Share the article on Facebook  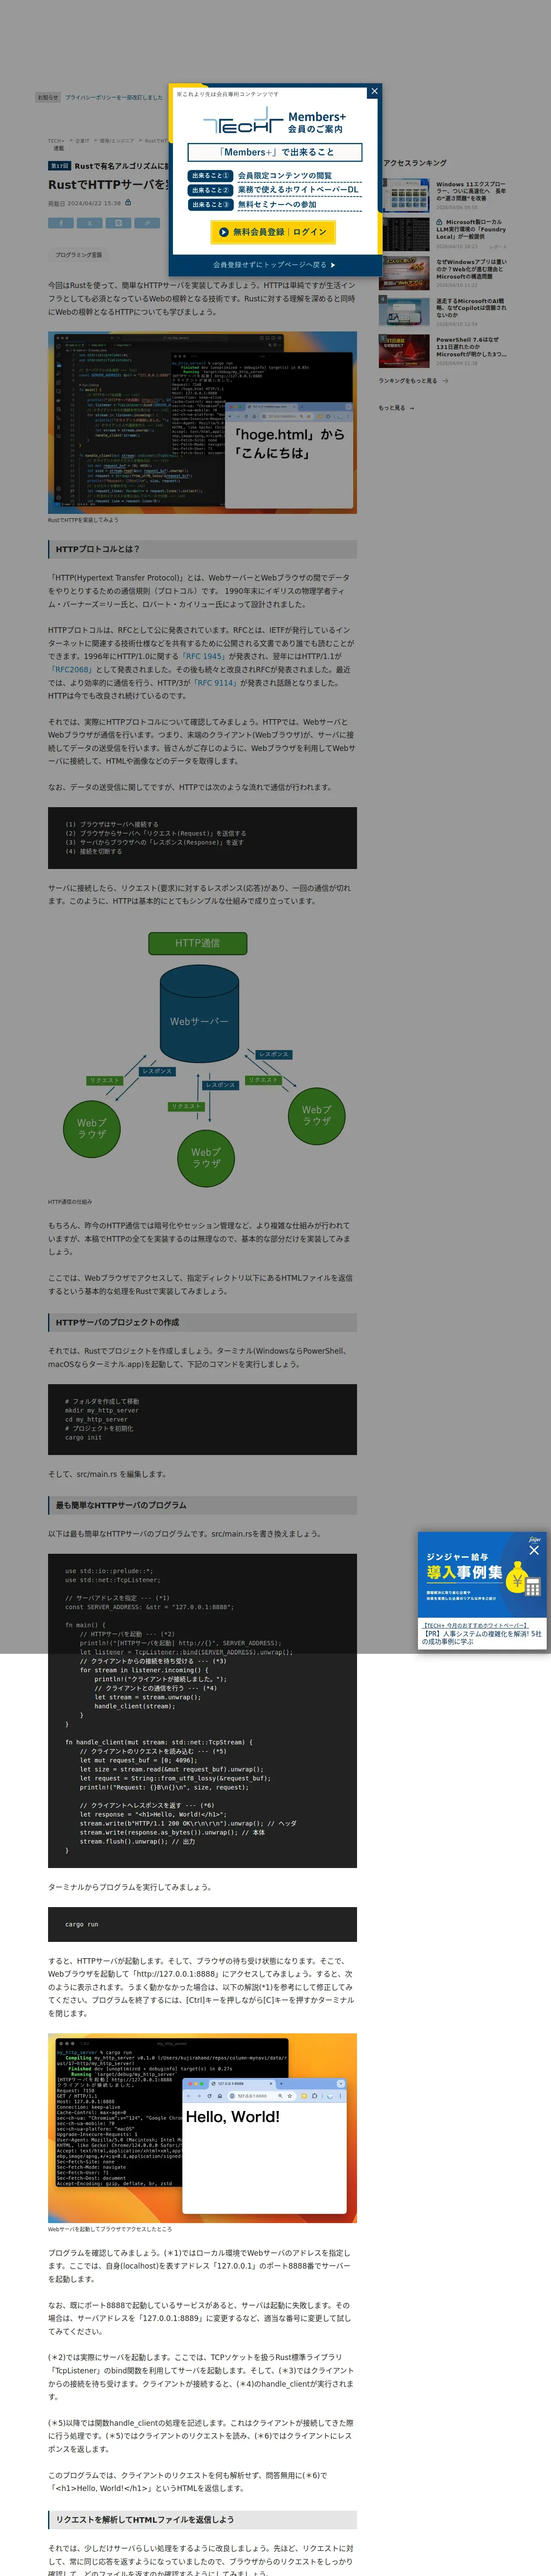coord(60,223)
